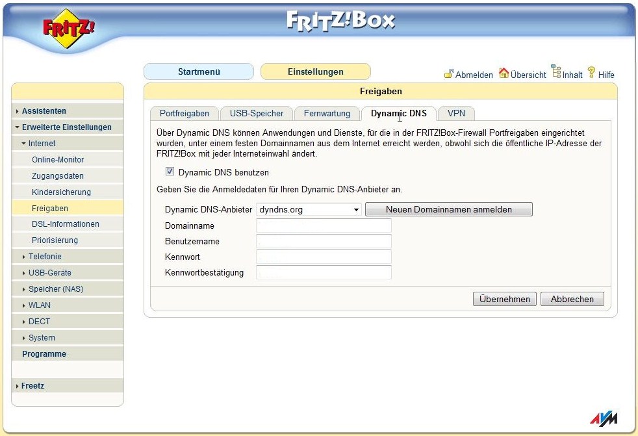Expand the WLAN submenu arrow

[23, 306]
